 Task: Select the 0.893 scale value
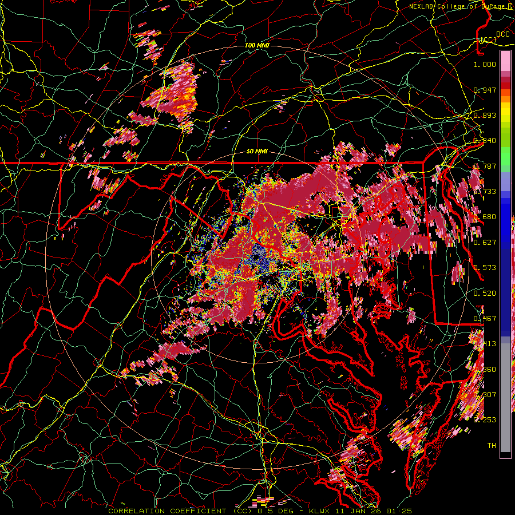(485, 115)
